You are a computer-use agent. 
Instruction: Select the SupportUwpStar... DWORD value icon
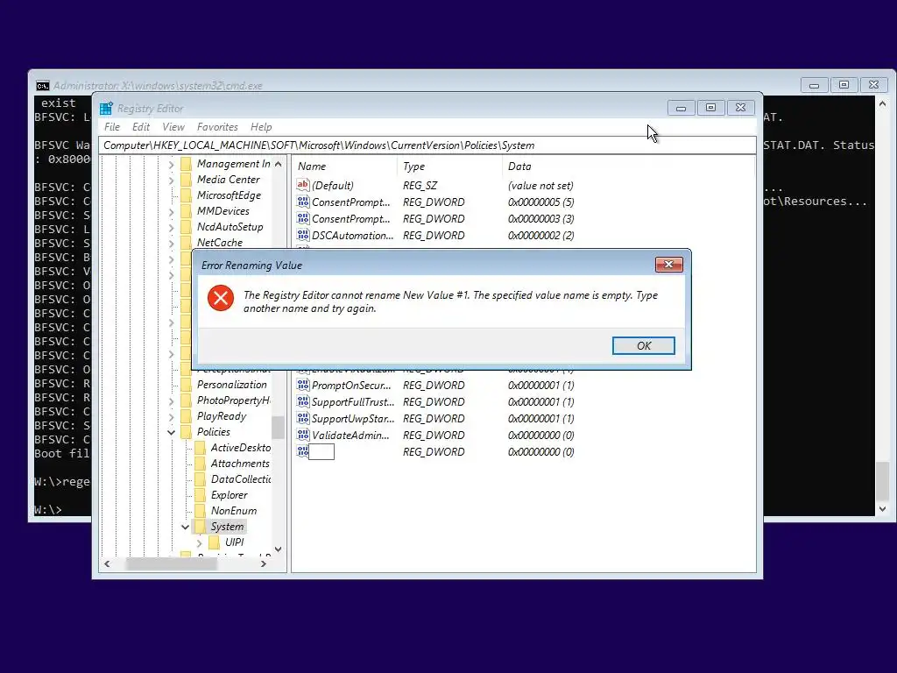tap(302, 418)
